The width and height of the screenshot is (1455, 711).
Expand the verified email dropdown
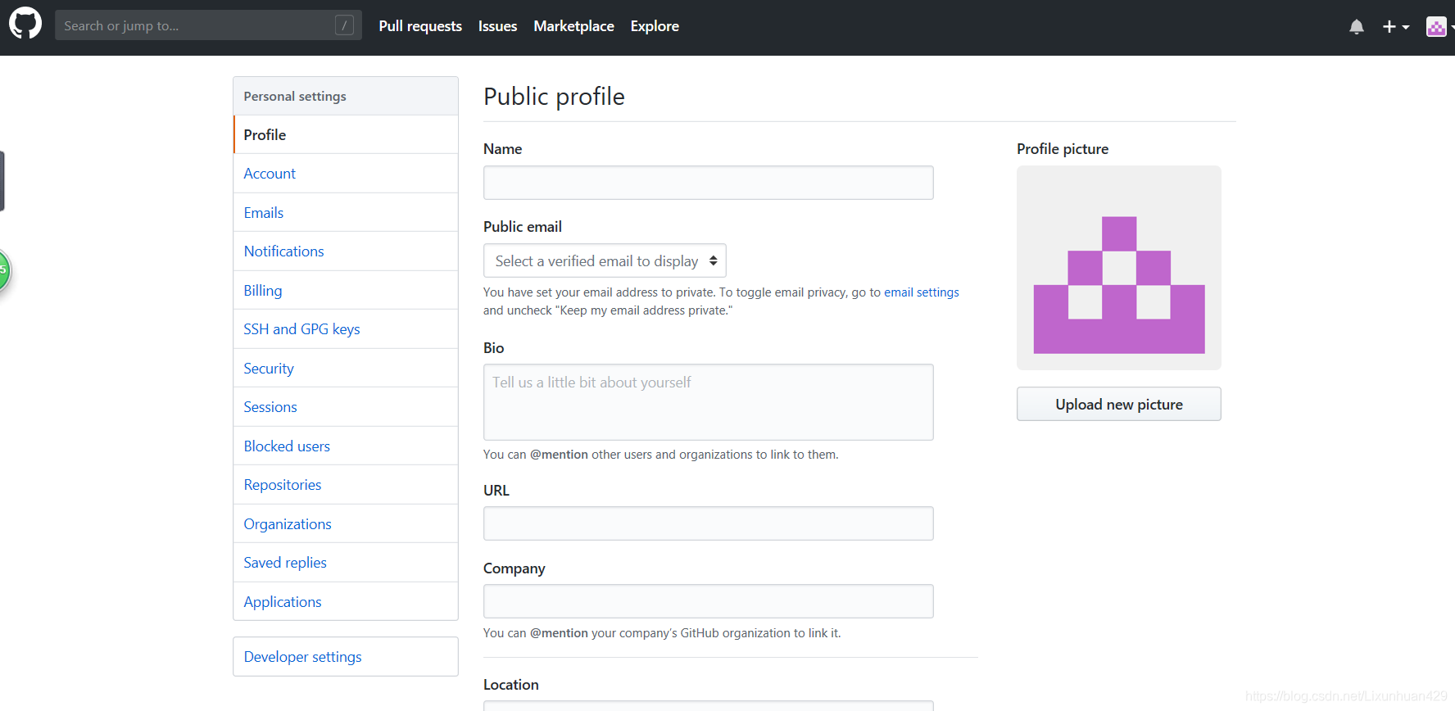[x=605, y=261]
